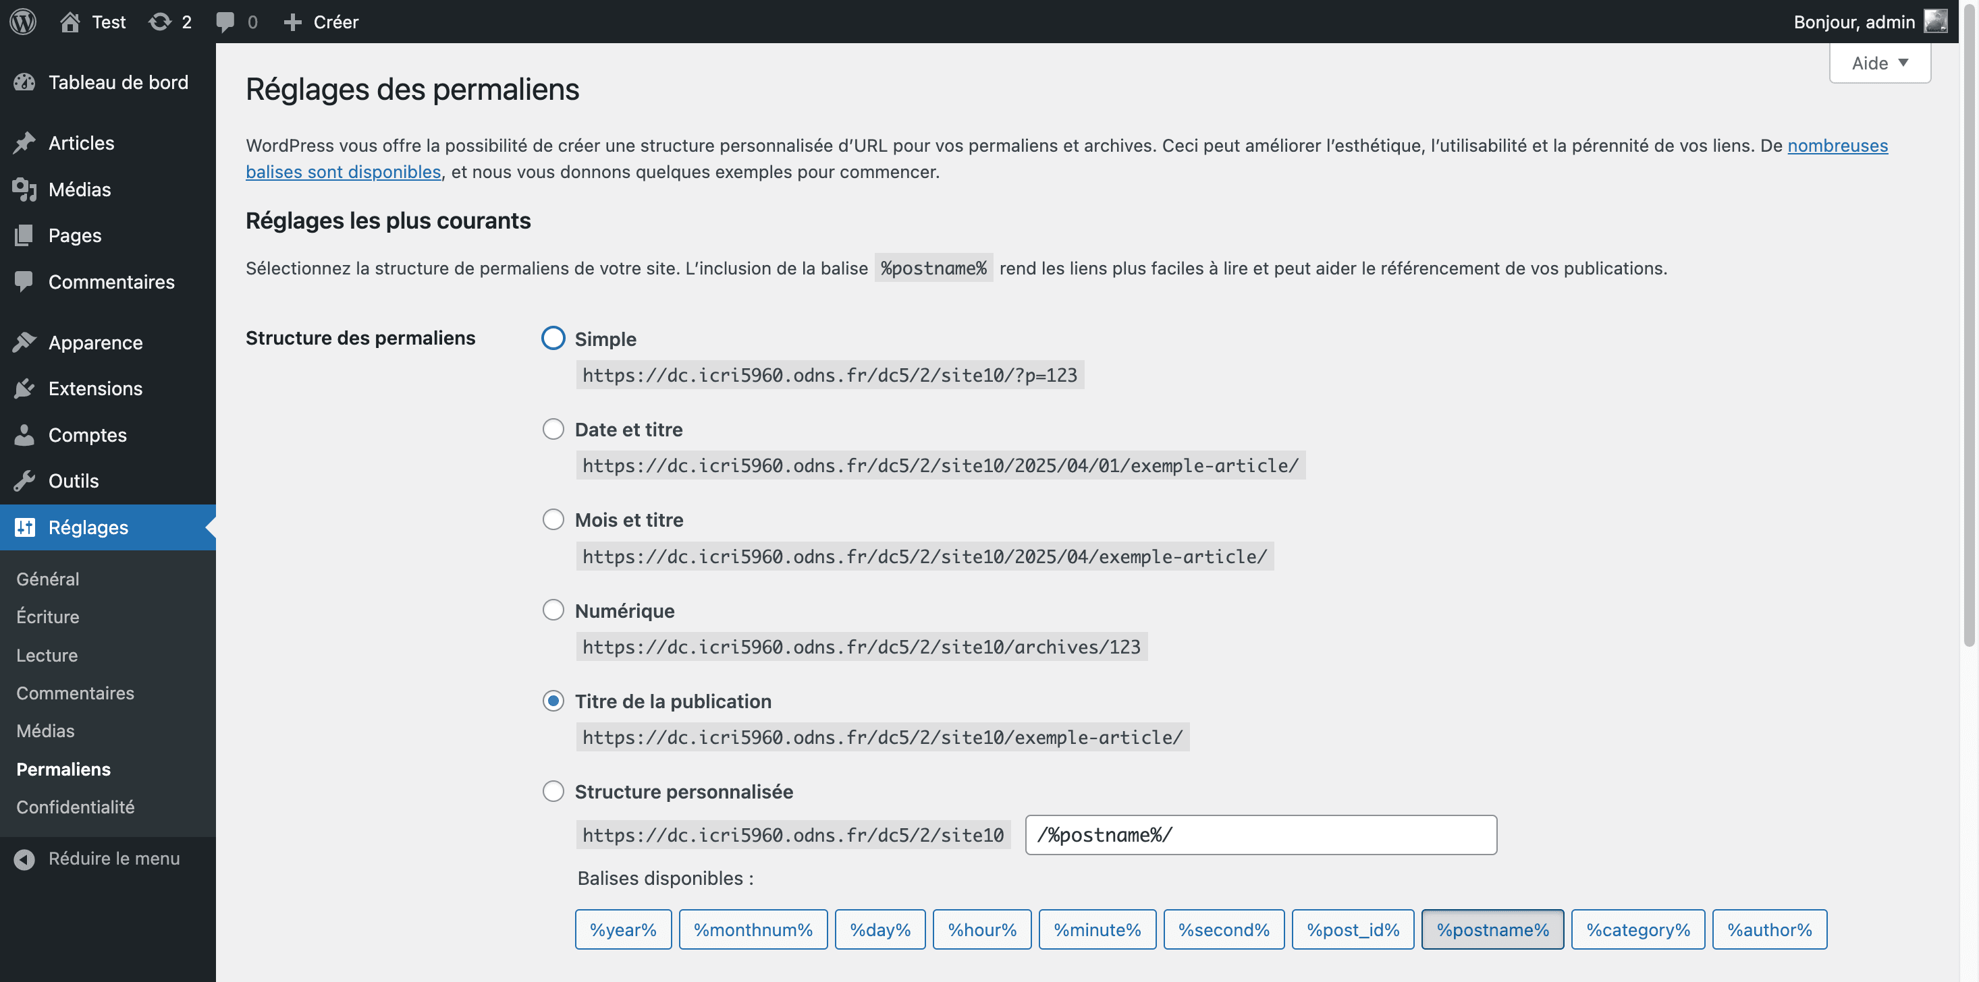The image size is (1979, 982).
Task: Select the Structure personnalisée radio button
Action: pos(553,791)
